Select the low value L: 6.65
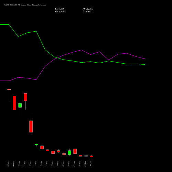The height and width of the screenshot is (172, 172). coord(87,12)
